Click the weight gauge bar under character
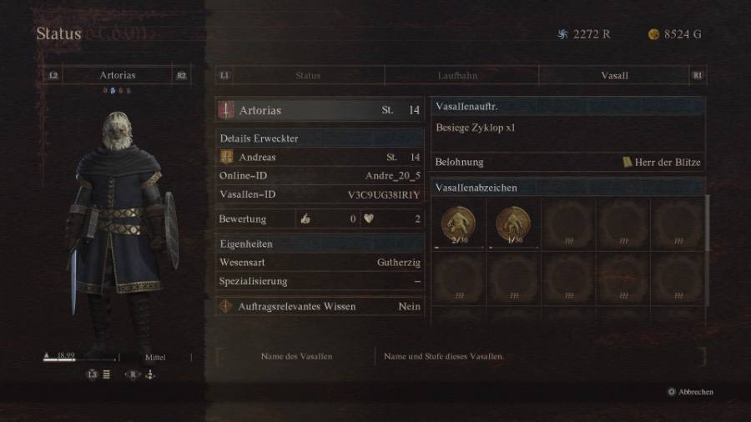 pyautogui.click(x=80, y=359)
